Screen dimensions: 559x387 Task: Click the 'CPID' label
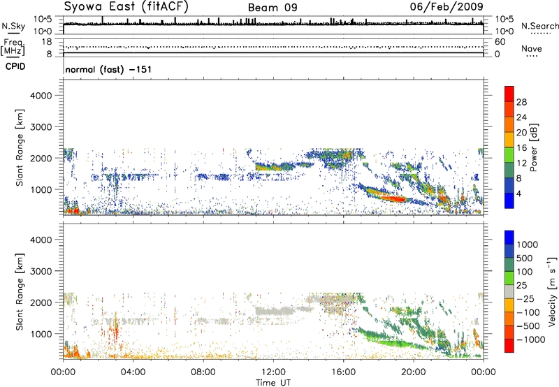15,66
